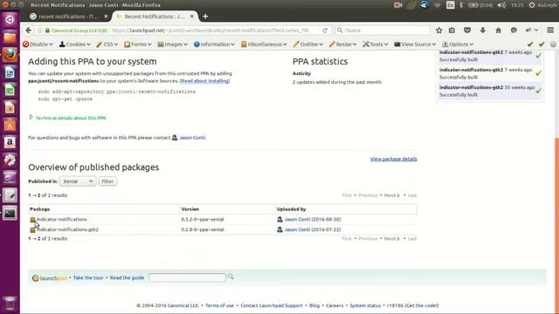Focus the Launchpad search input field
Screen dimensions: 559x314
[x=187, y=277]
